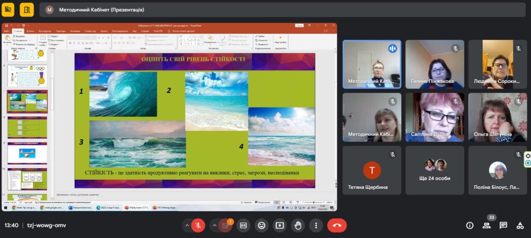
Task: Open the Макет layout dropdown
Action: click(x=53, y=36)
